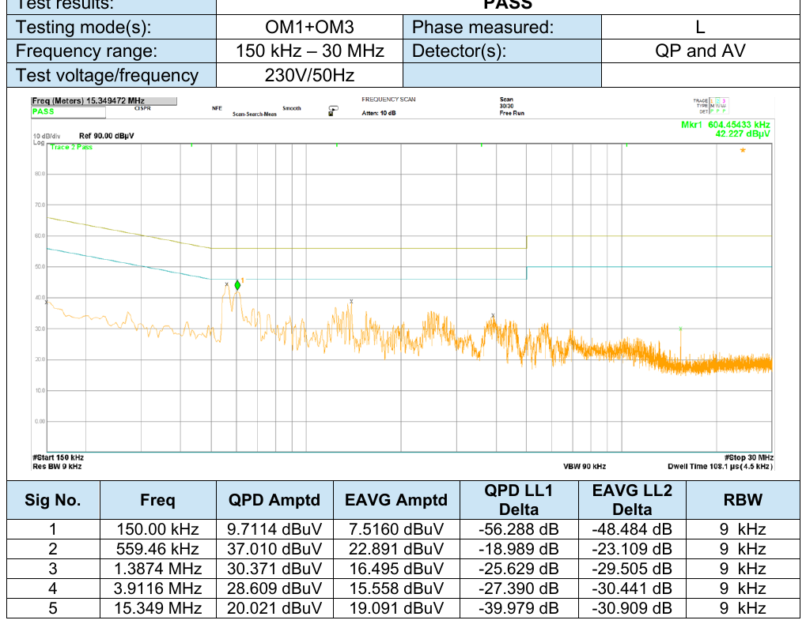Select the -30.909 dB delta cell
The width and height of the screenshot is (806, 624).
point(632,608)
